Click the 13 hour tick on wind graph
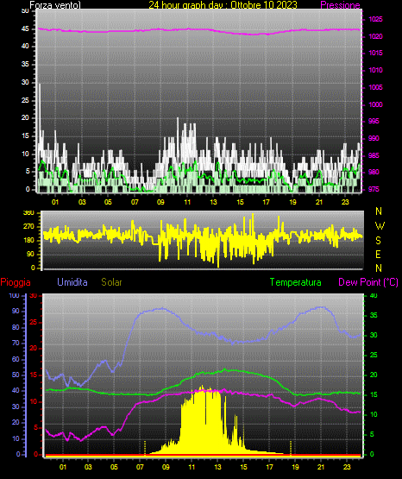 coord(213,202)
